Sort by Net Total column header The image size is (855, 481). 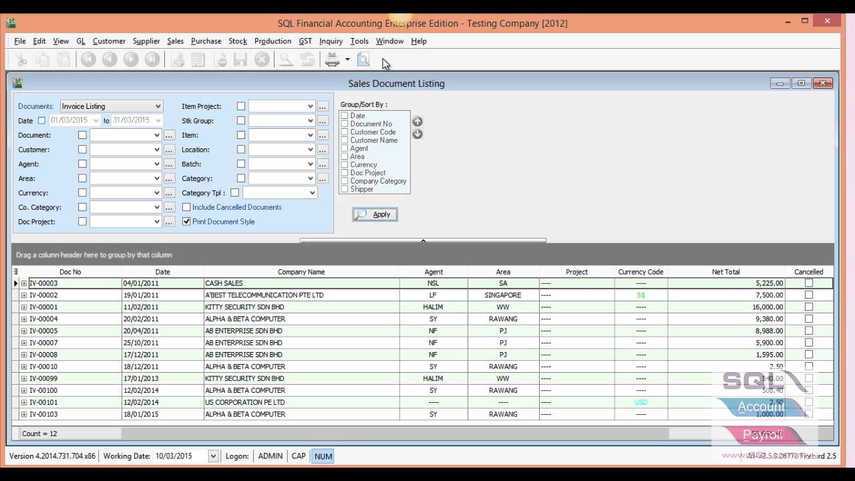coord(726,272)
